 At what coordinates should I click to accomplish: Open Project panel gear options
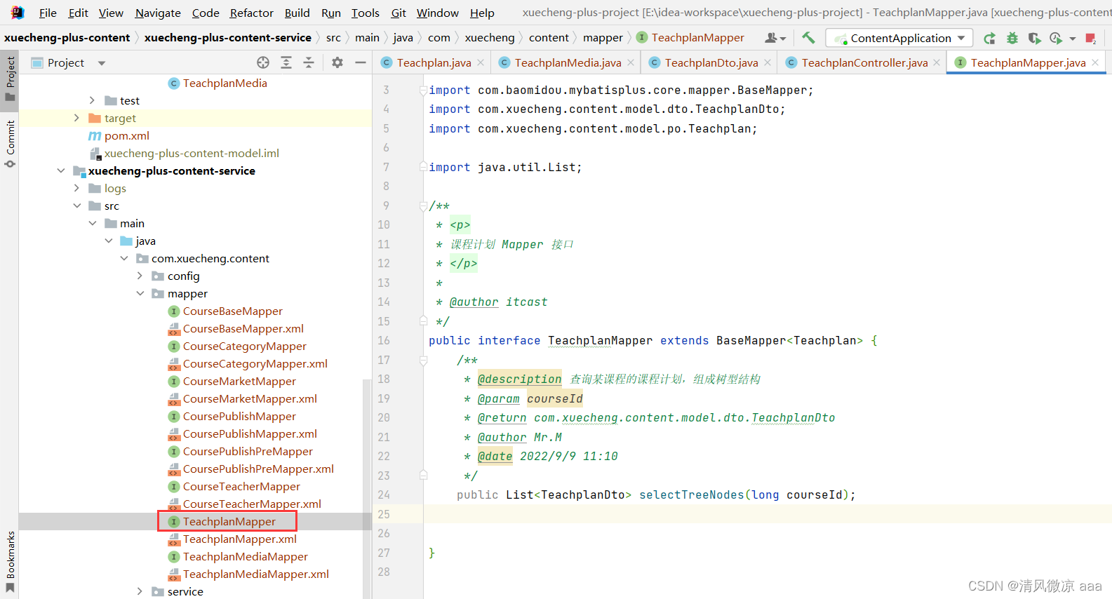pos(337,62)
